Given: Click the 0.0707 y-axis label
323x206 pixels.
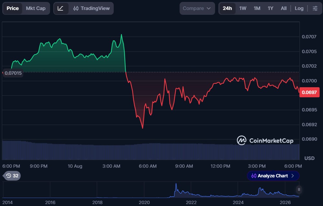Looking at the screenshot, I should tap(309, 37).
